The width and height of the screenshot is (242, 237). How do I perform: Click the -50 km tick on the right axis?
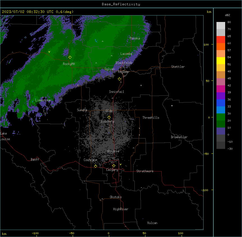(206, 154)
